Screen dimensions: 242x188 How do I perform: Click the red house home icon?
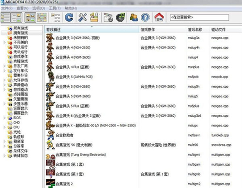click(x=159, y=17)
